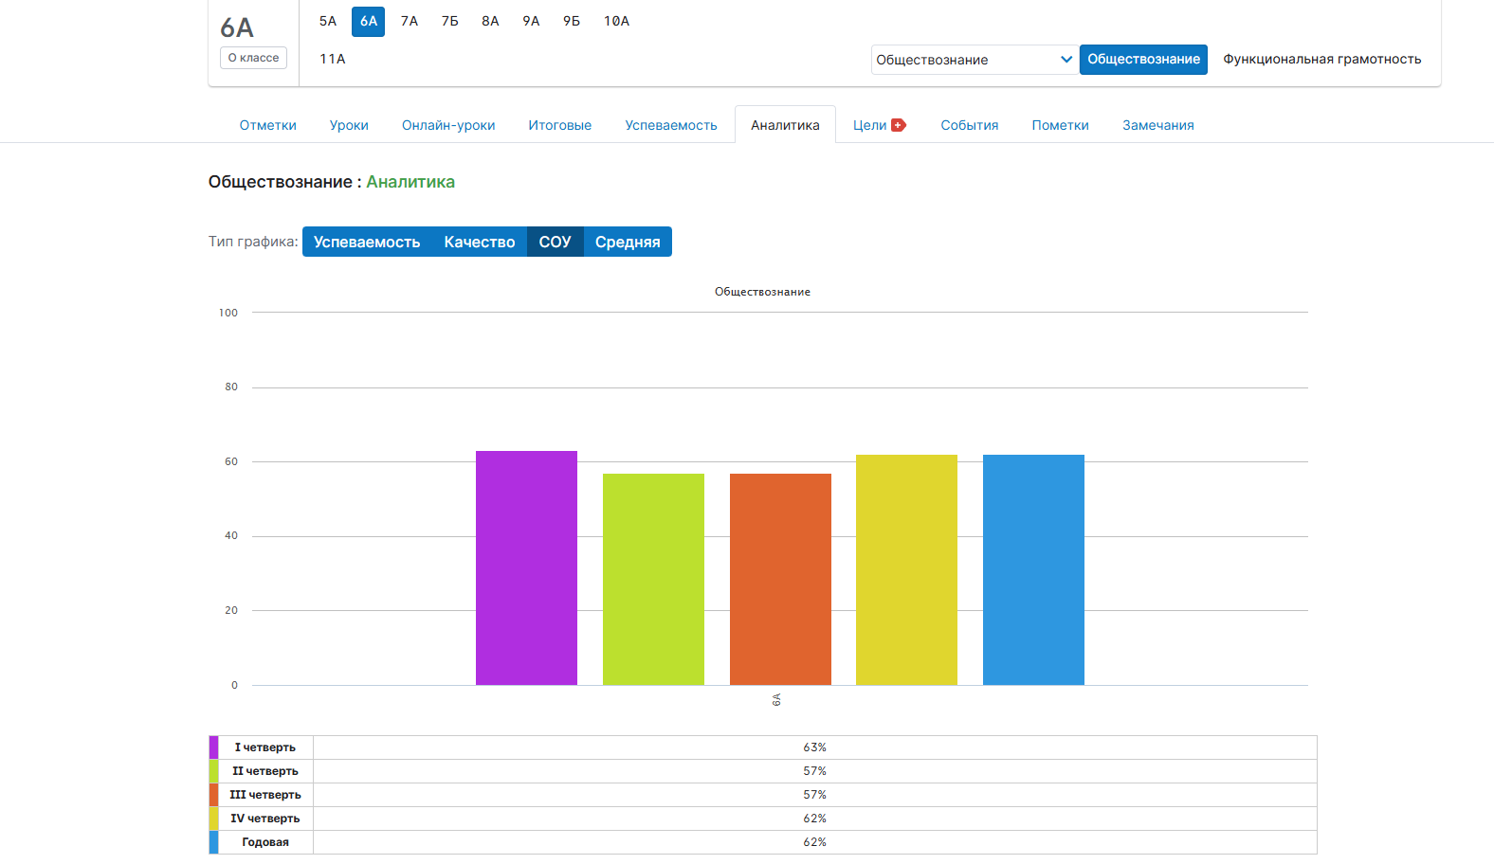Click the purple I четверть legend swatch

click(x=214, y=747)
